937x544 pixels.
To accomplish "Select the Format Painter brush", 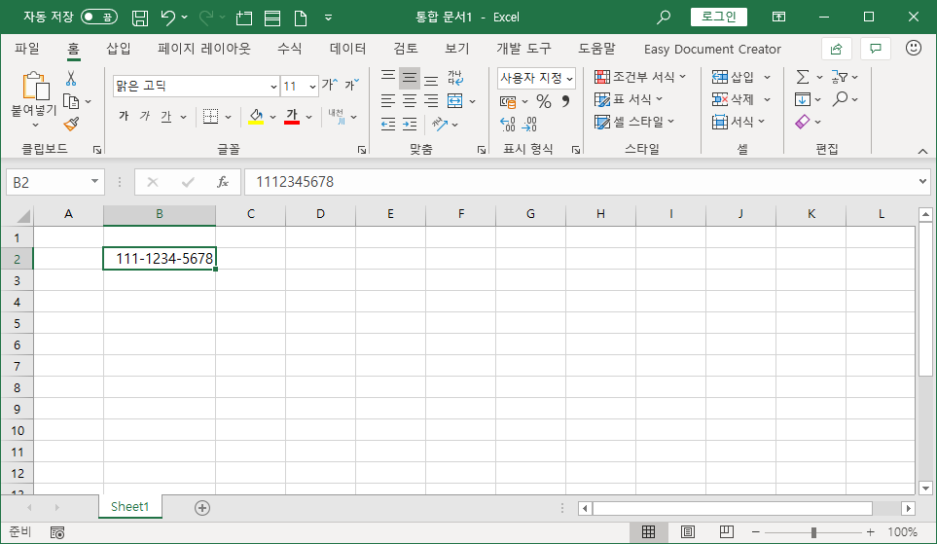I will tap(71, 124).
